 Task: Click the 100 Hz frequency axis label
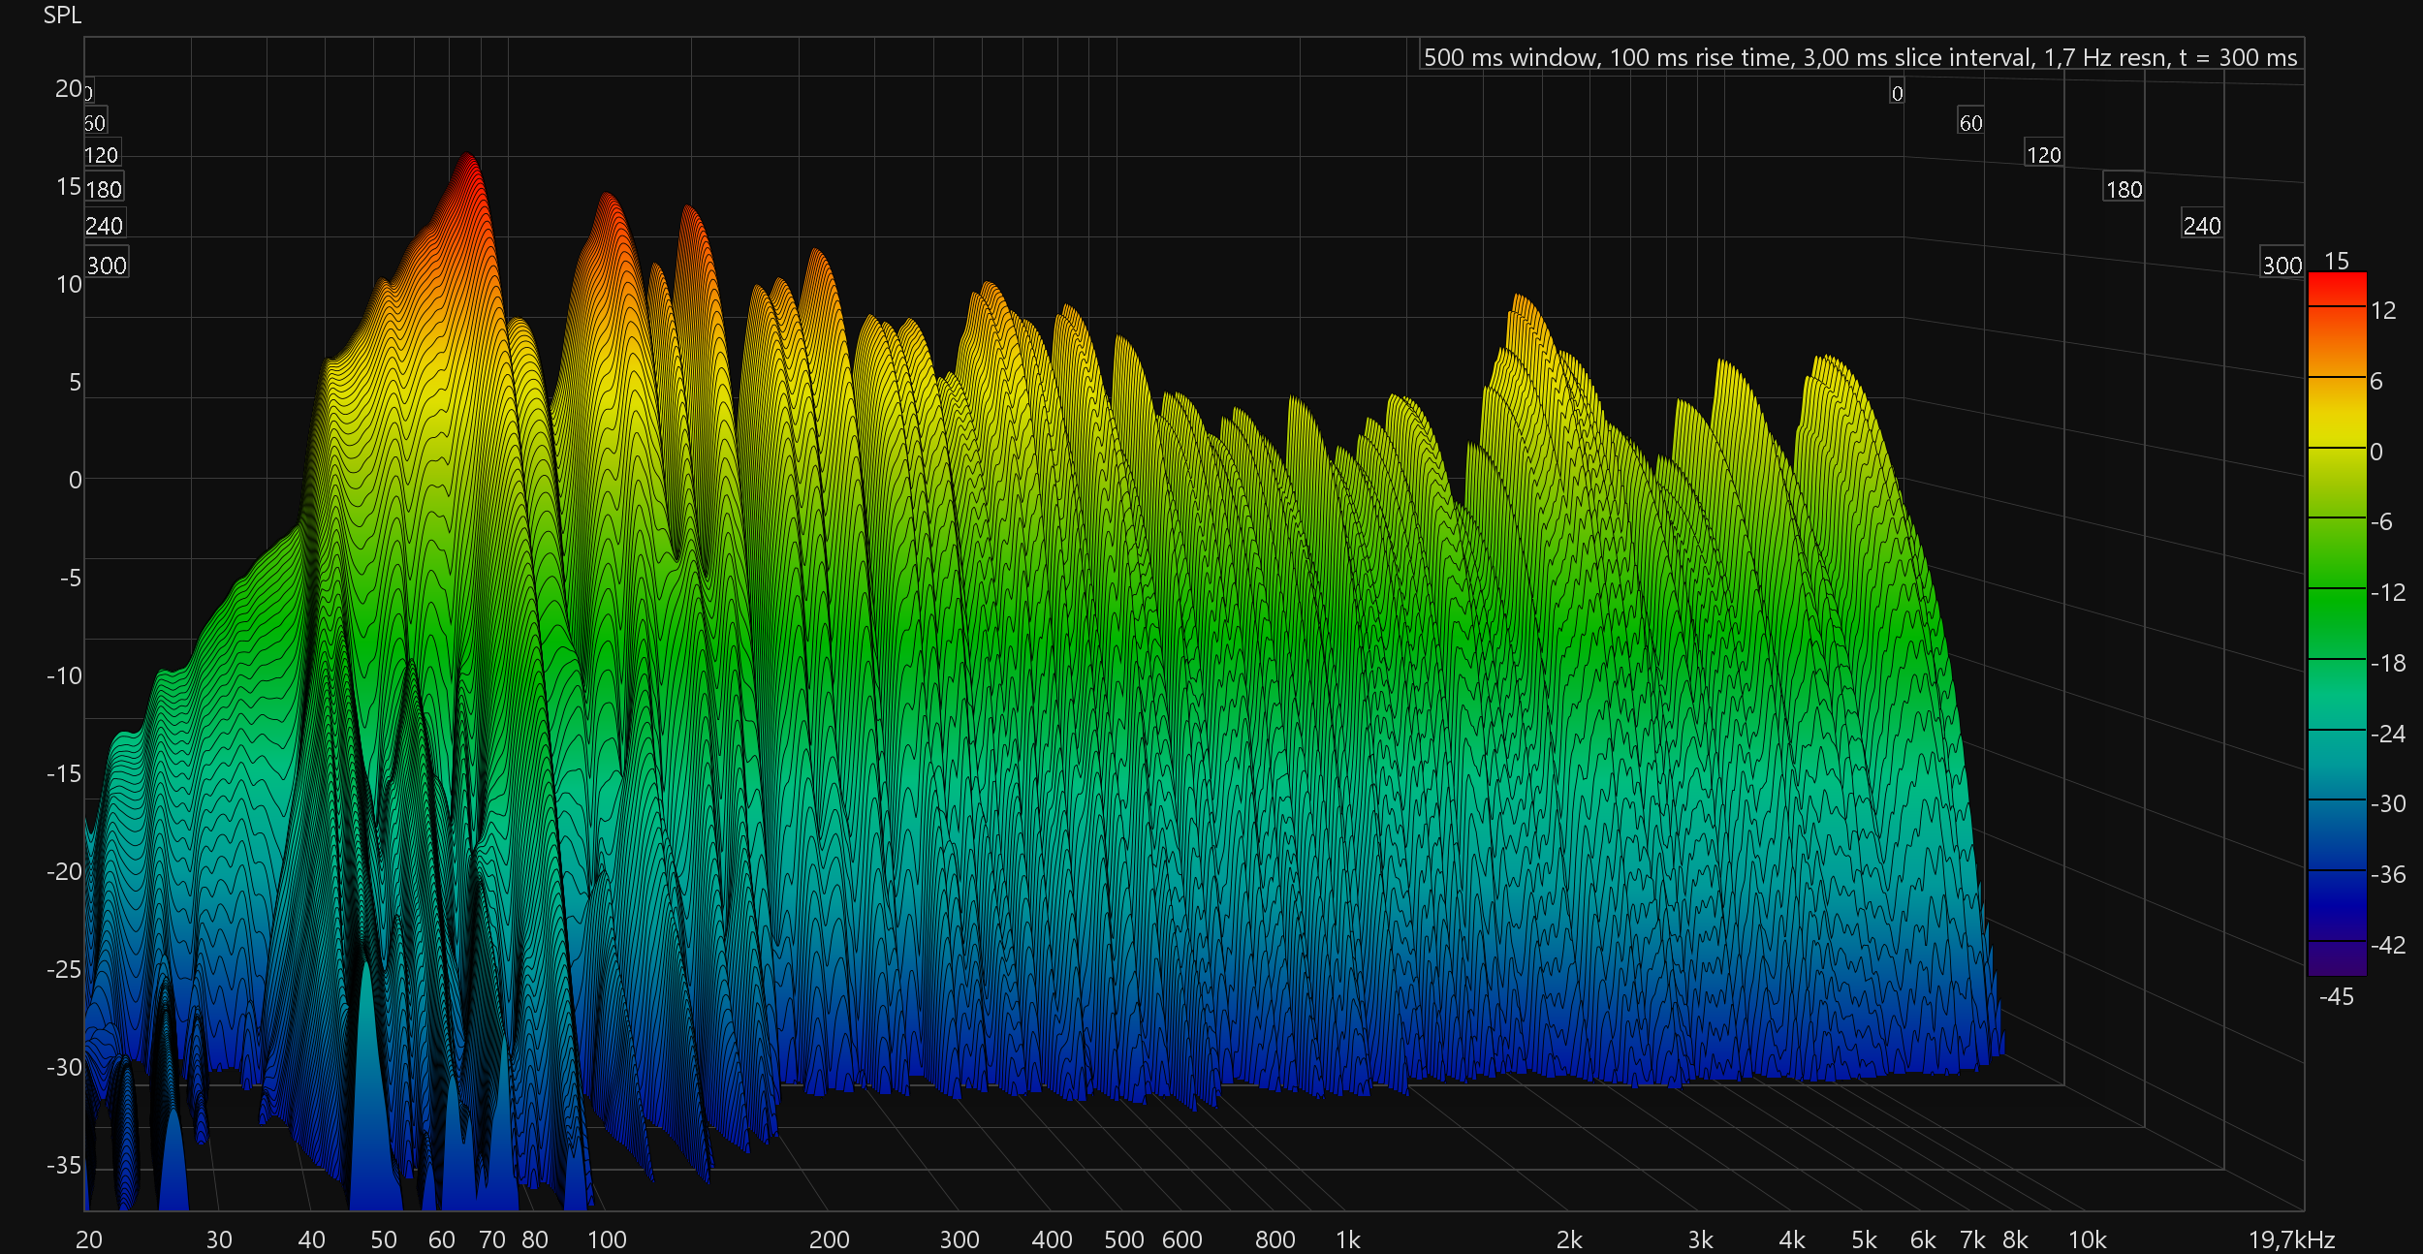pos(607,1239)
